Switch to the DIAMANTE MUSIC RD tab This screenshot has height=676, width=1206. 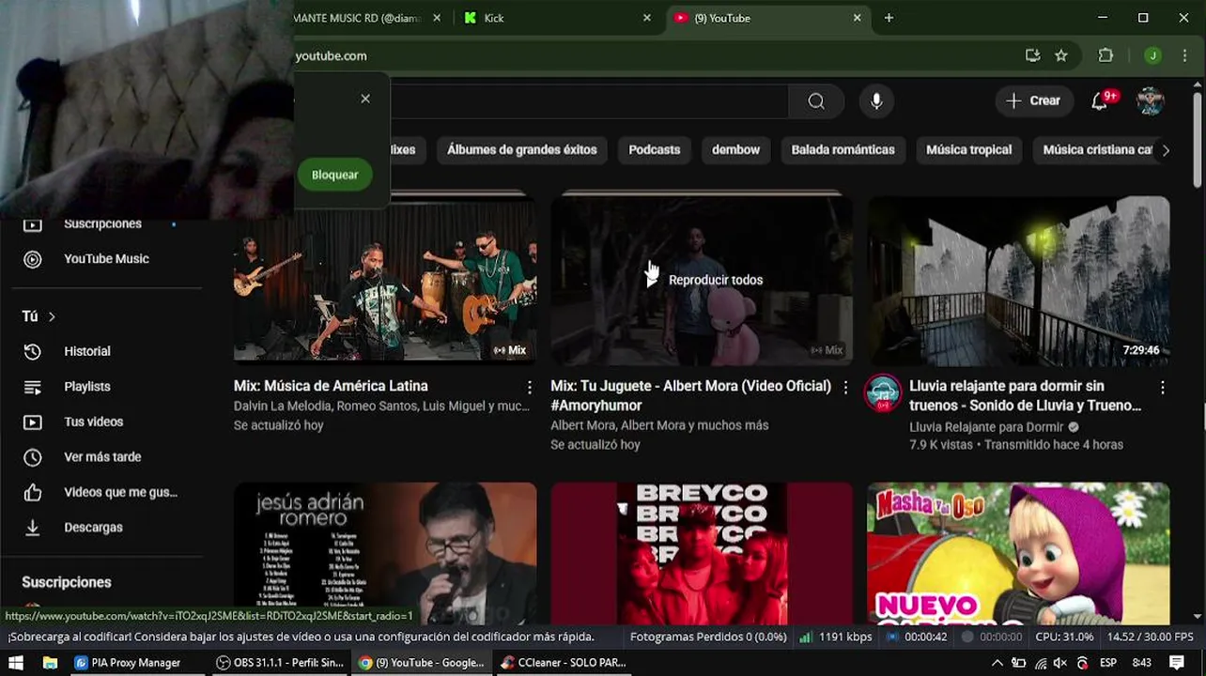367,18
